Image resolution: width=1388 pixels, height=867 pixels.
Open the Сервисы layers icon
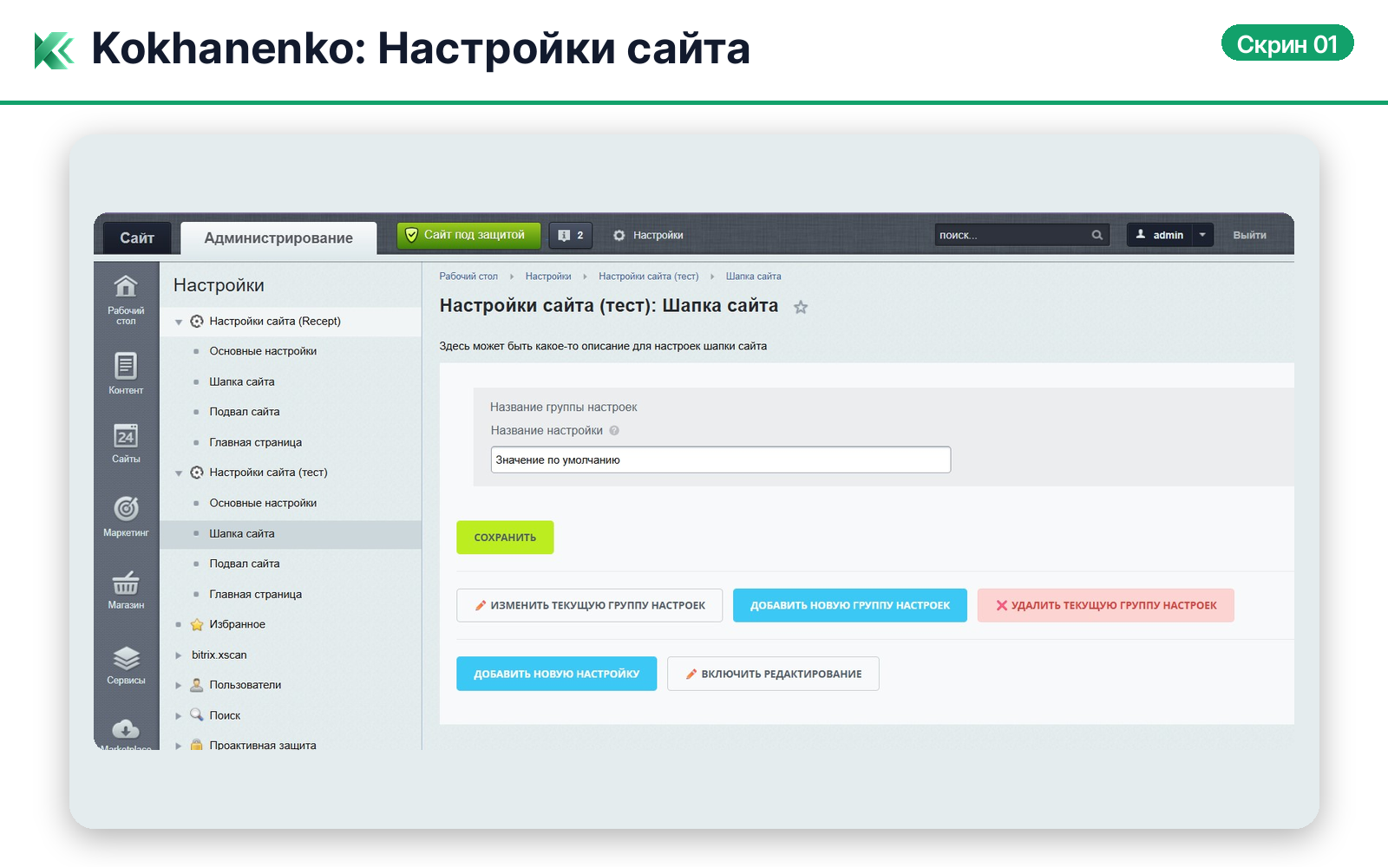click(x=126, y=659)
